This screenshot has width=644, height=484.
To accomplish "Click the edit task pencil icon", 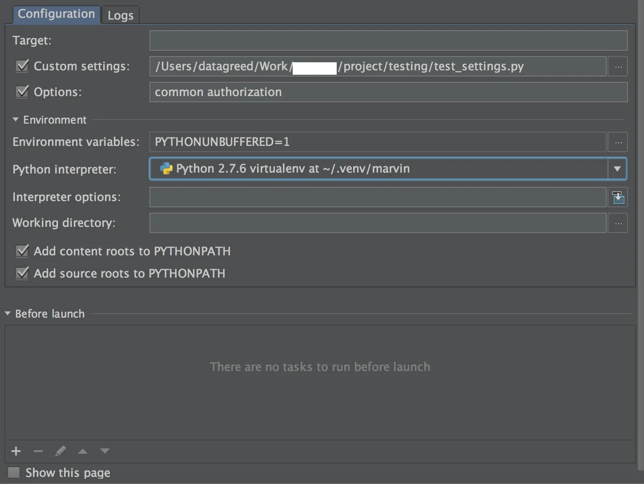I will coord(60,451).
